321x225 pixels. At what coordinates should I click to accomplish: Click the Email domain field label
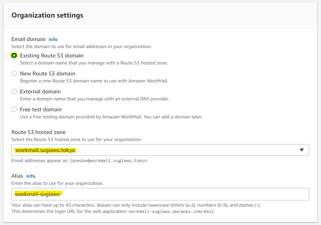point(29,39)
